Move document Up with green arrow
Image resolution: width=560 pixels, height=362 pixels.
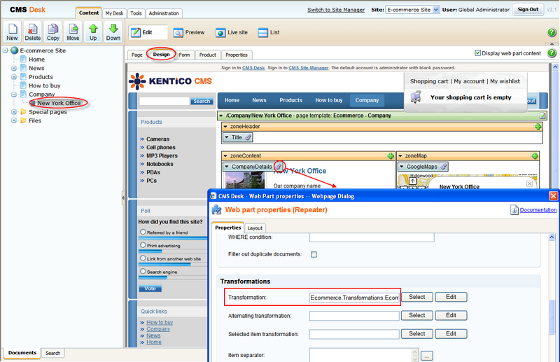[x=93, y=32]
